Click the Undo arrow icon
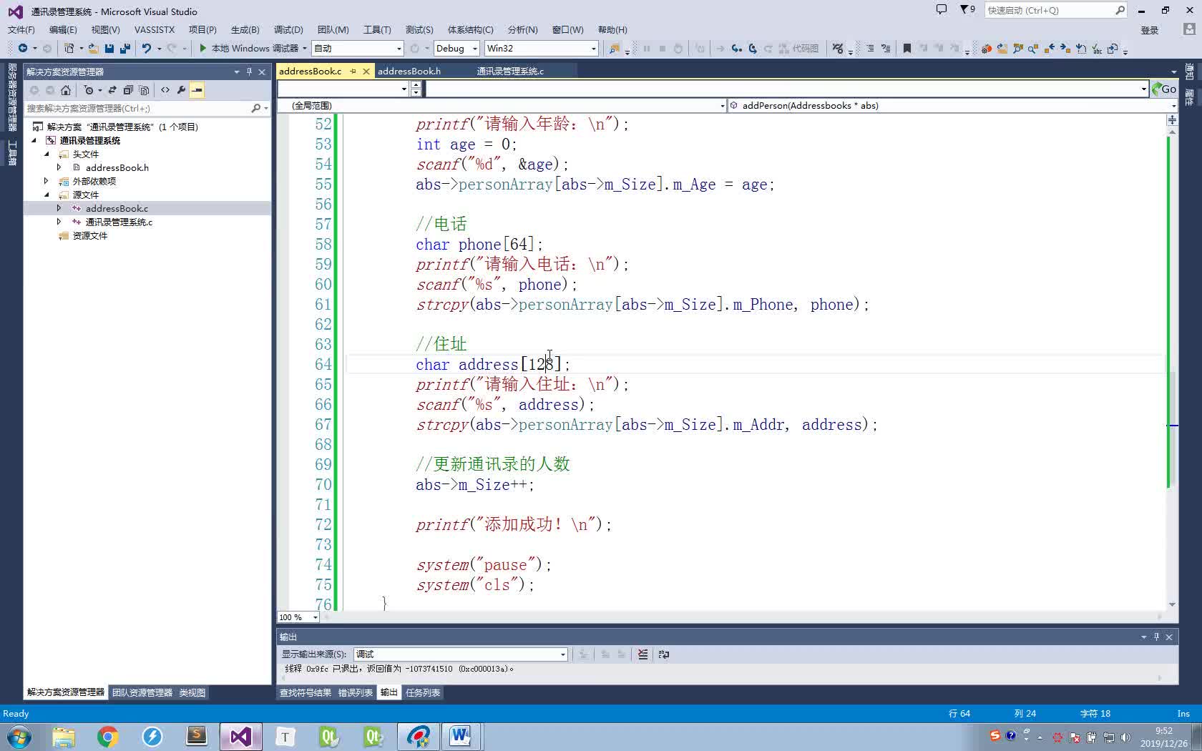This screenshot has width=1202, height=751. (146, 48)
